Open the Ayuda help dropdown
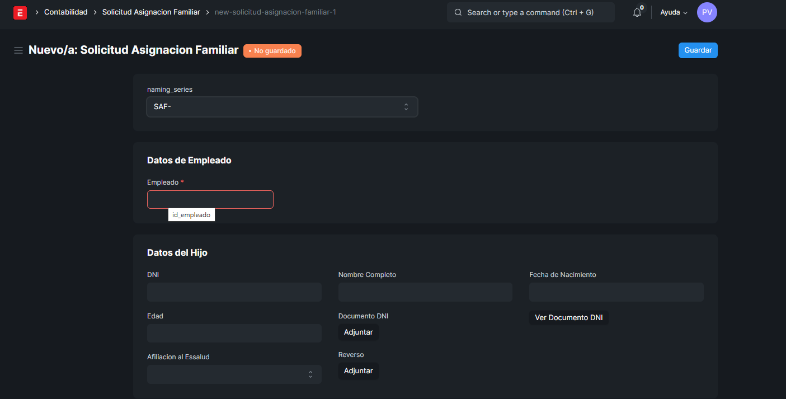The width and height of the screenshot is (786, 399). [674, 12]
